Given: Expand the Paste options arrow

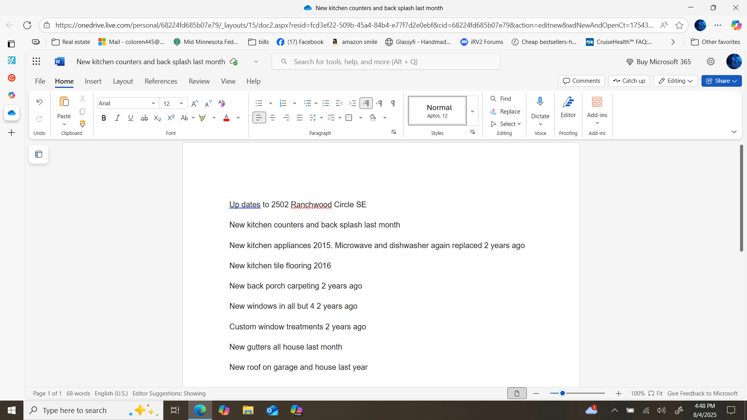Looking at the screenshot, I should point(64,124).
